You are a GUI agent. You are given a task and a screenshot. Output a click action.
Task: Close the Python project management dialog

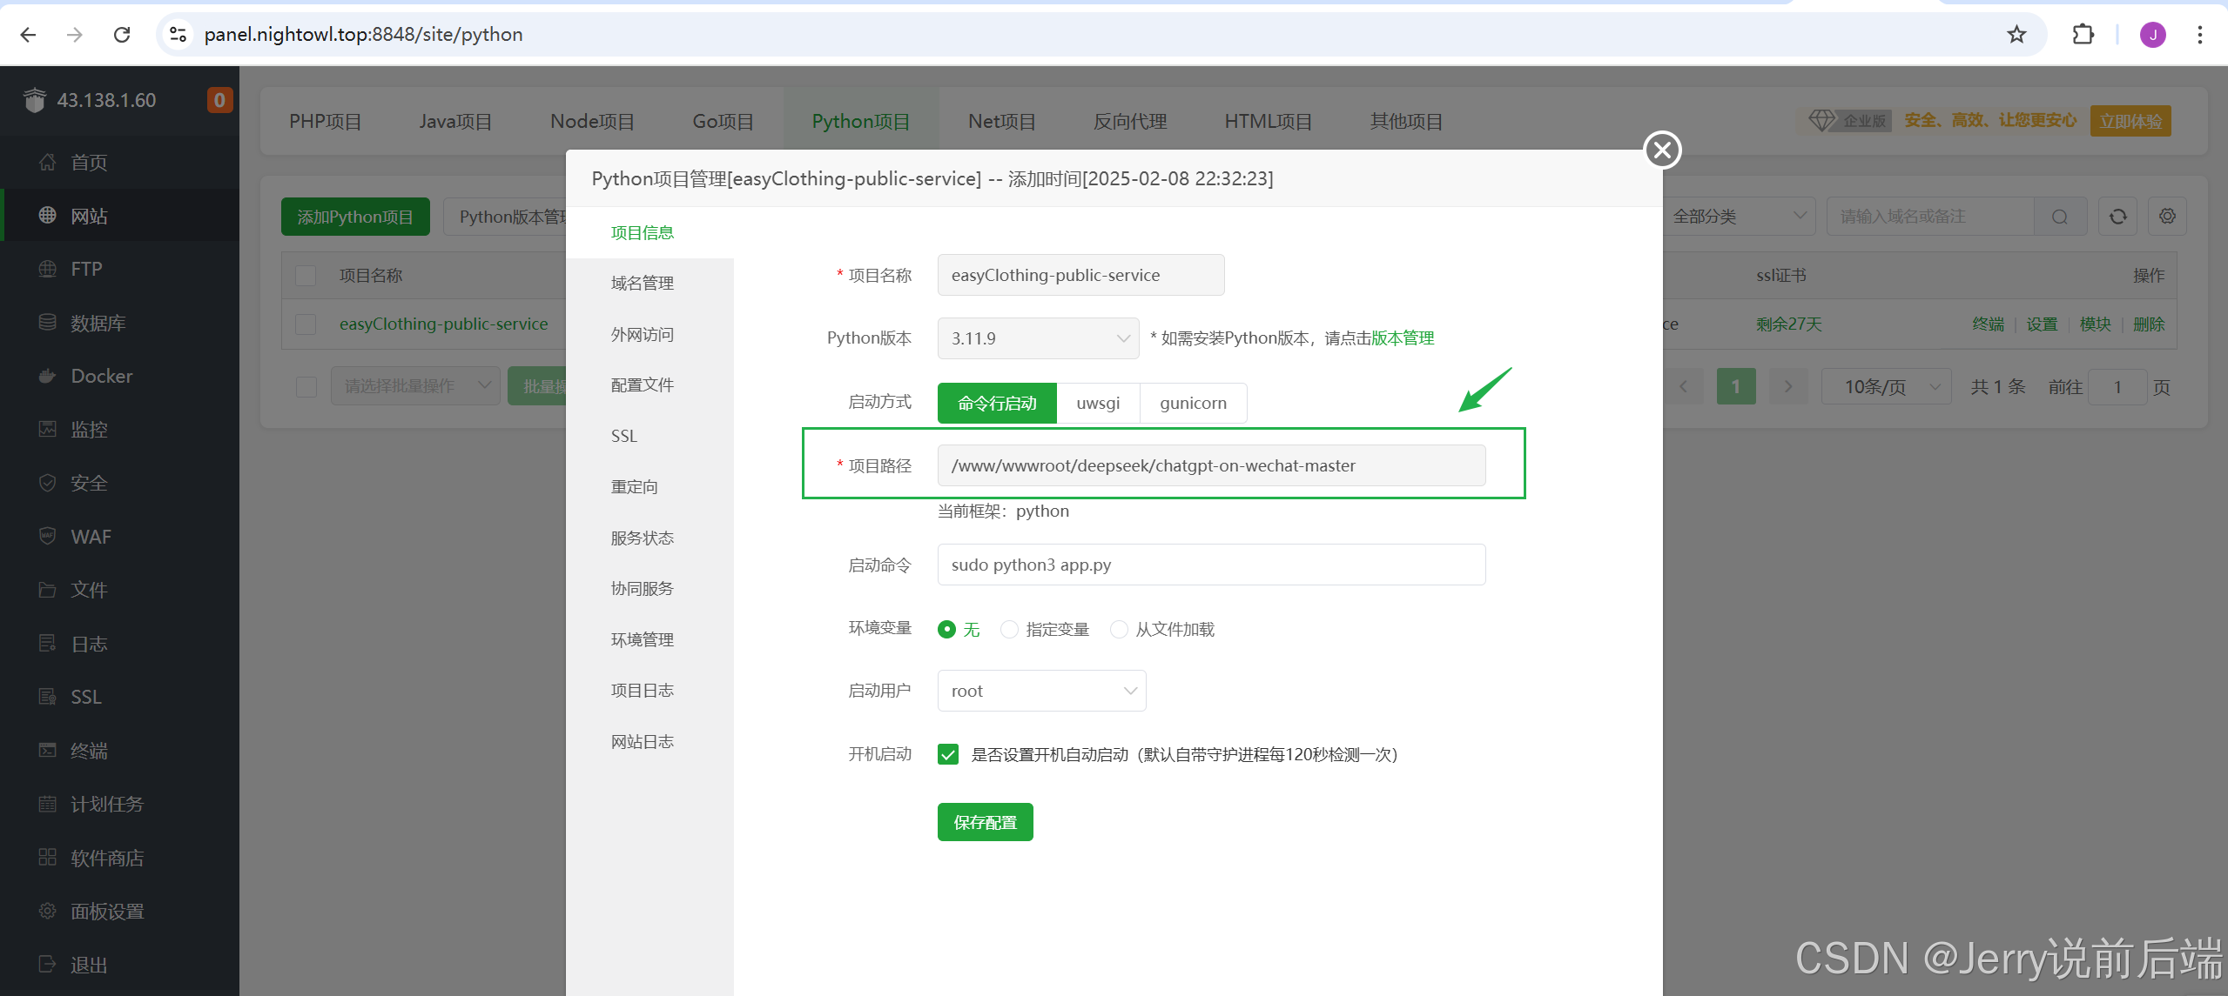pyautogui.click(x=1662, y=150)
